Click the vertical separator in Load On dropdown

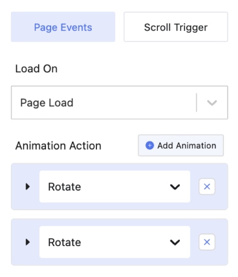tap(197, 103)
